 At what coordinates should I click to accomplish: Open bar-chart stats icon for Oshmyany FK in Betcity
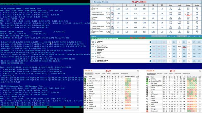[x=150, y=50]
